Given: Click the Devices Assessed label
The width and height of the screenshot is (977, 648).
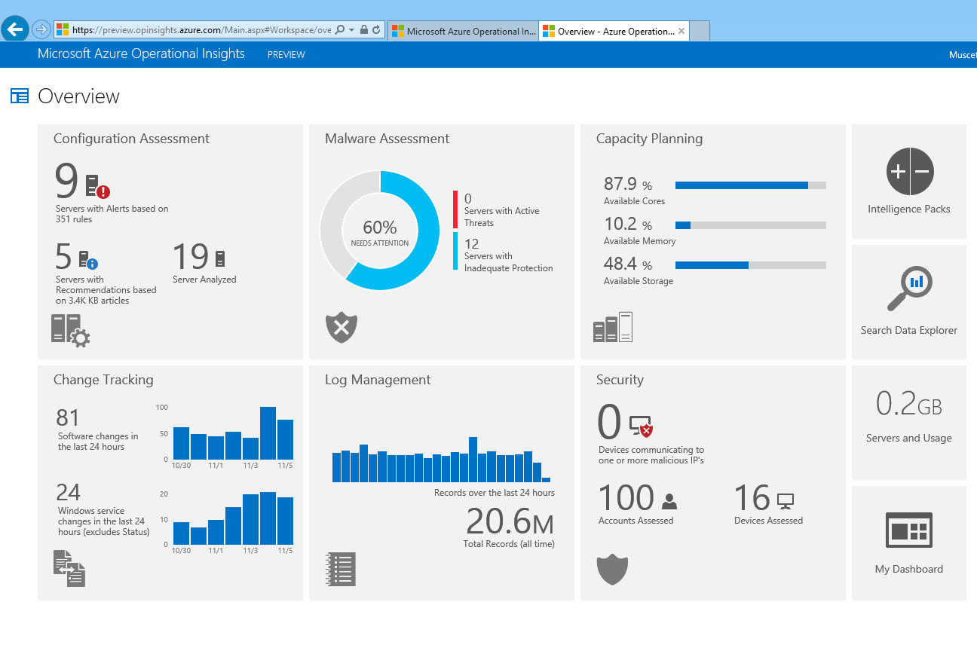Looking at the screenshot, I should [x=768, y=521].
